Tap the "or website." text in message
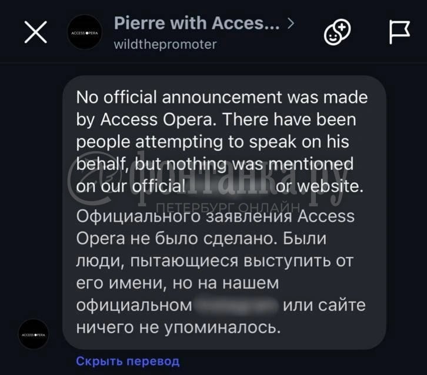This screenshot has width=427, height=375. 319,187
